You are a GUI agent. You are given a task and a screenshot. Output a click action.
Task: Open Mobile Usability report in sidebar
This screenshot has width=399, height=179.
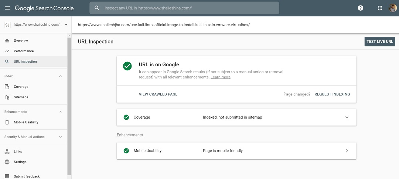tap(26, 122)
